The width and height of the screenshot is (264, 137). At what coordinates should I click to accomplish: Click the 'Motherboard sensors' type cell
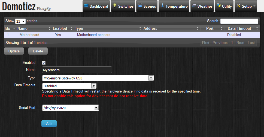point(94,35)
